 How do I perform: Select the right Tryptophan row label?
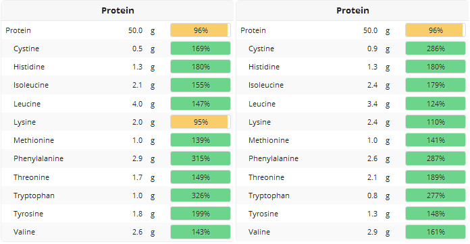pyautogui.click(x=269, y=196)
